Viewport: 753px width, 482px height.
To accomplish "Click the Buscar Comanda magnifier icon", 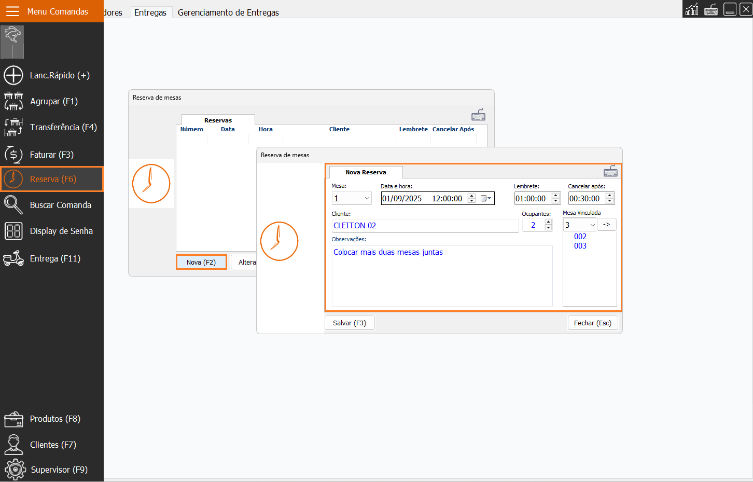I will [x=13, y=205].
